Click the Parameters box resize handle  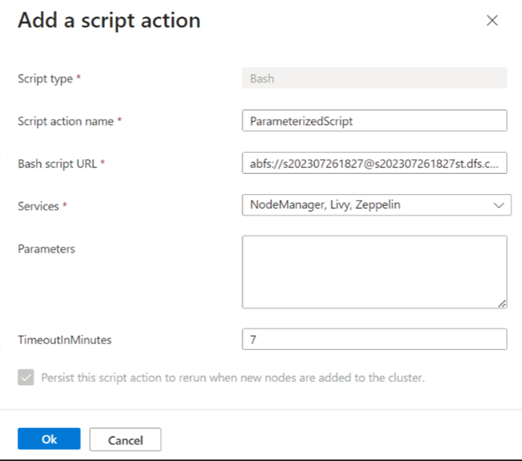coord(502,304)
